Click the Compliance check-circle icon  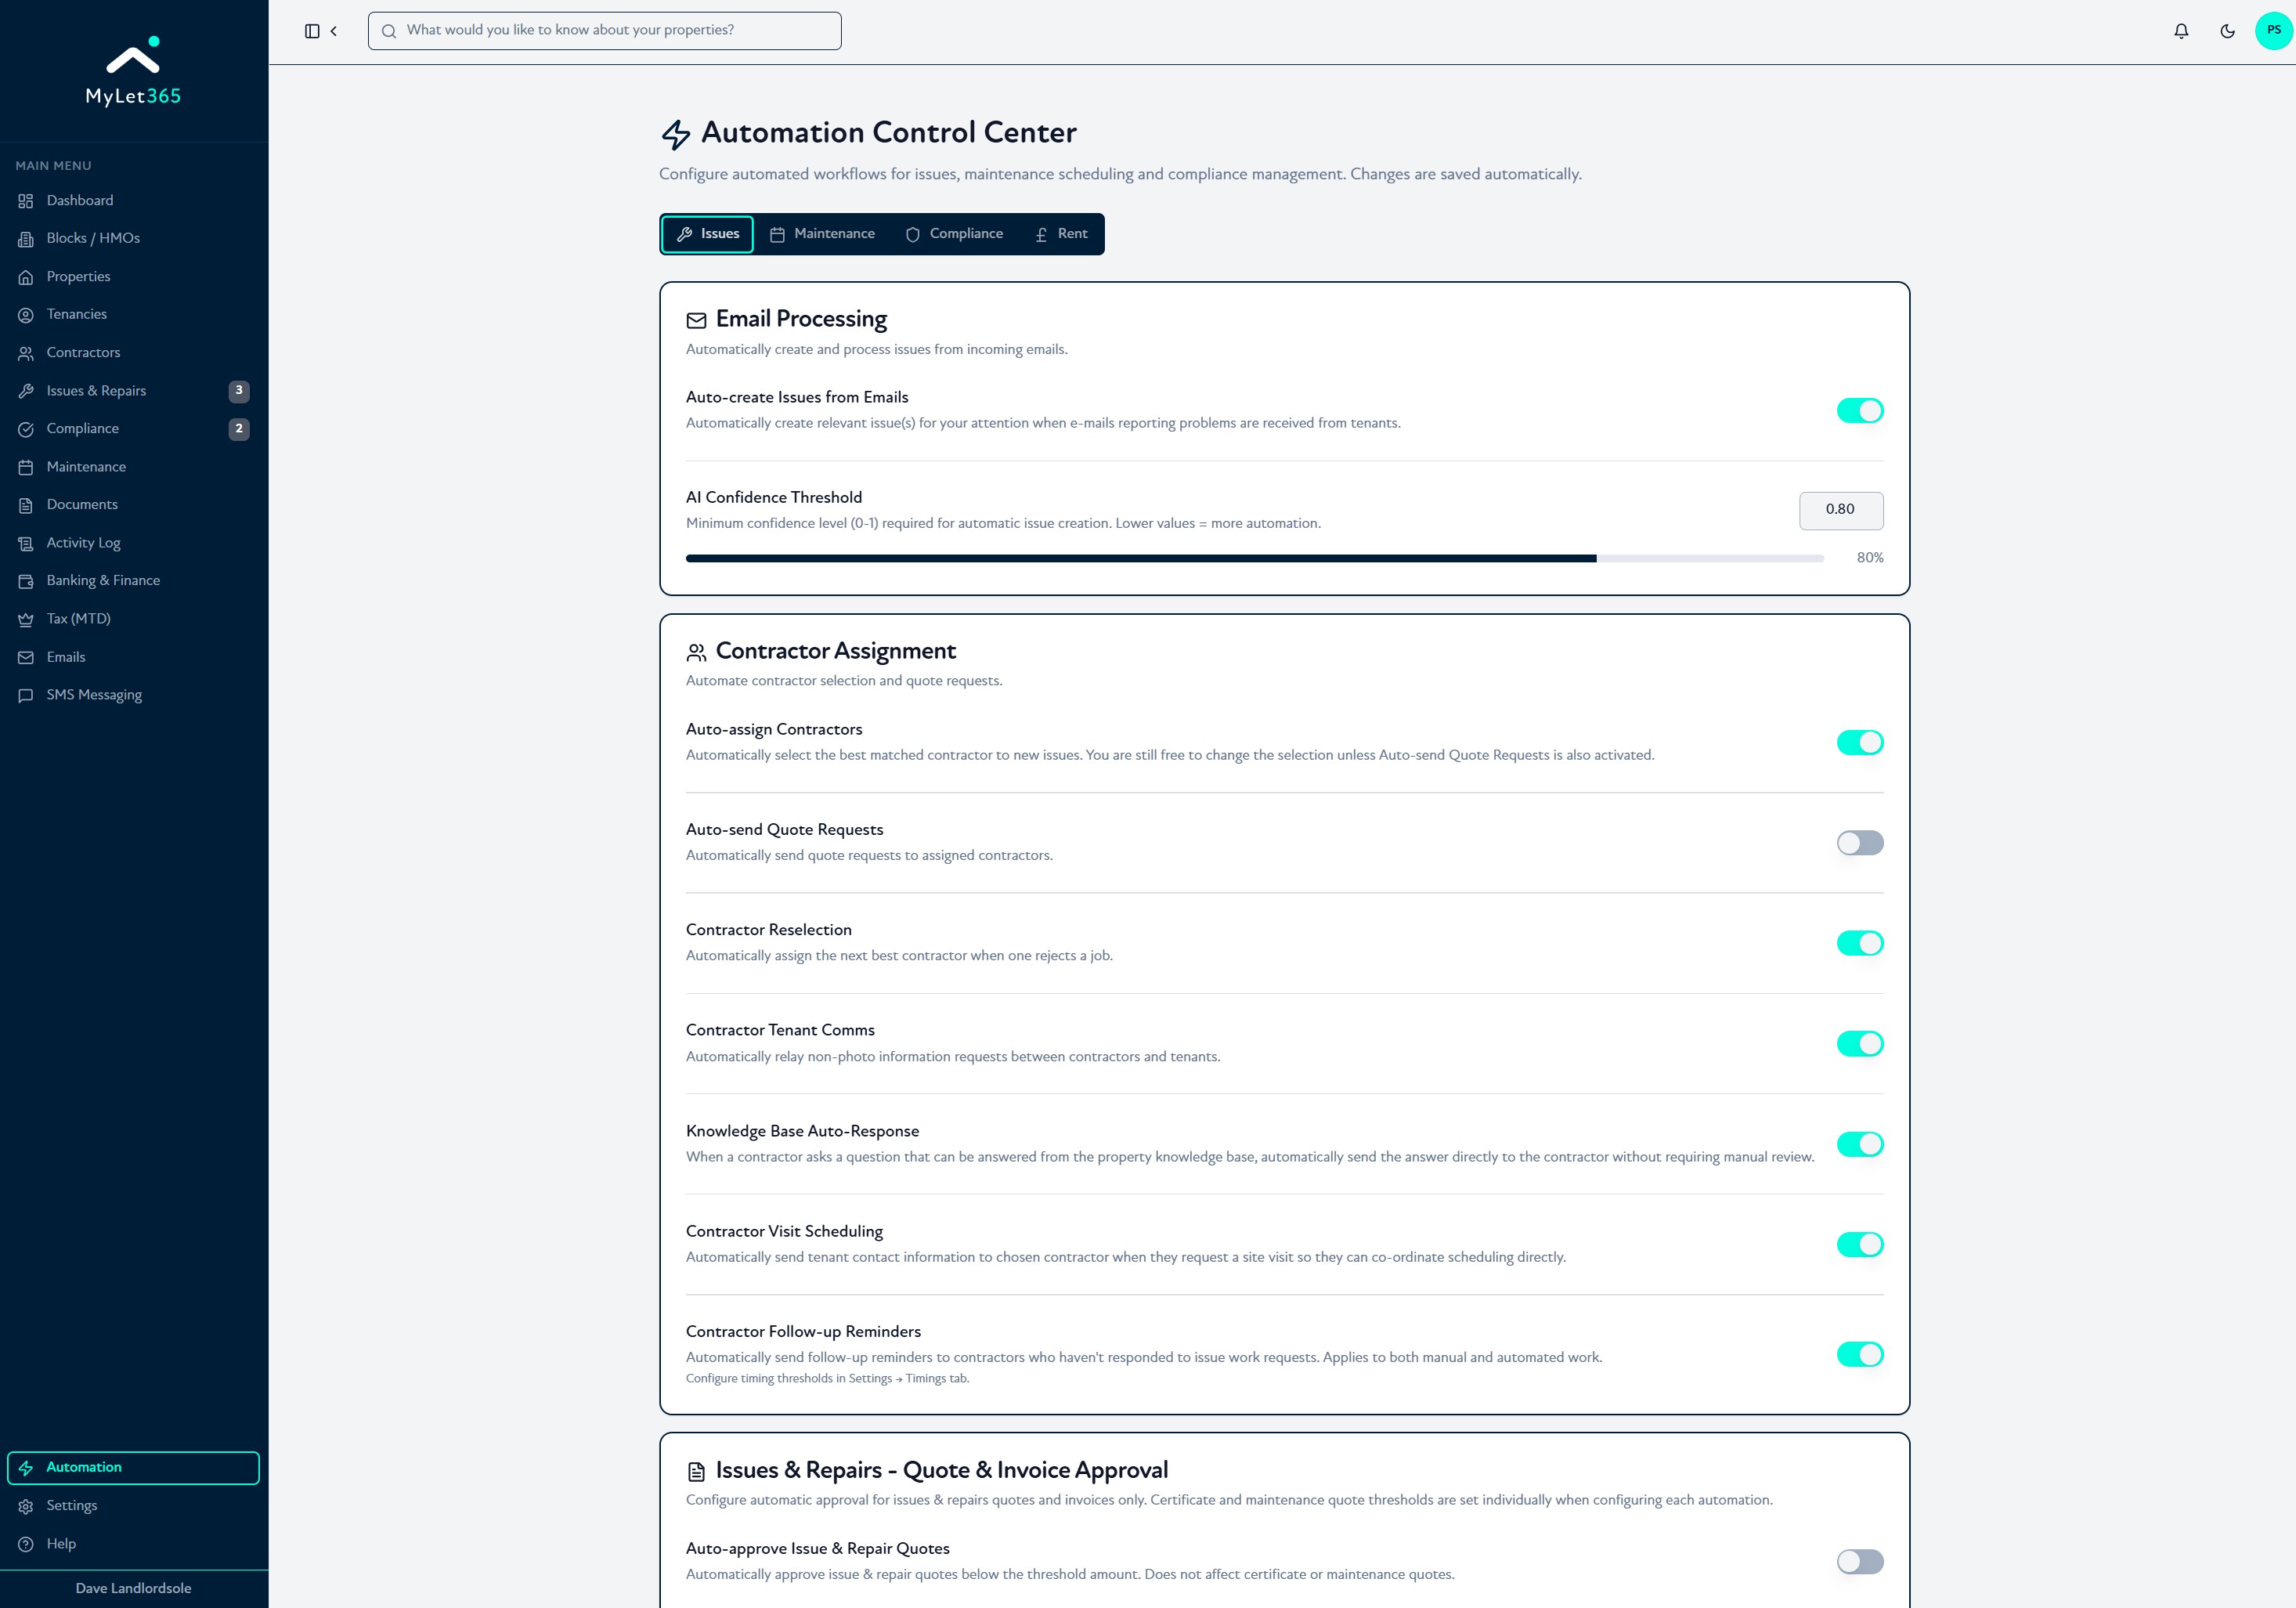[x=26, y=429]
